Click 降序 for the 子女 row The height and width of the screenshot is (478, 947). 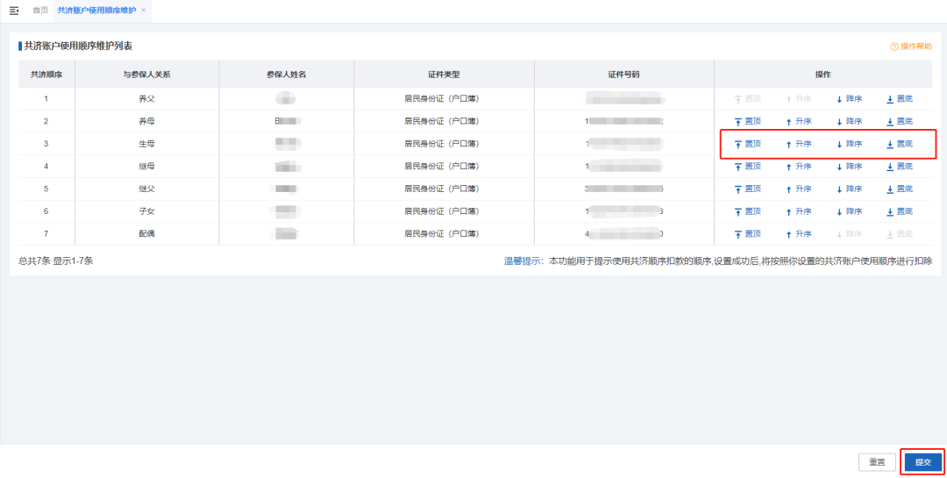[x=849, y=211]
